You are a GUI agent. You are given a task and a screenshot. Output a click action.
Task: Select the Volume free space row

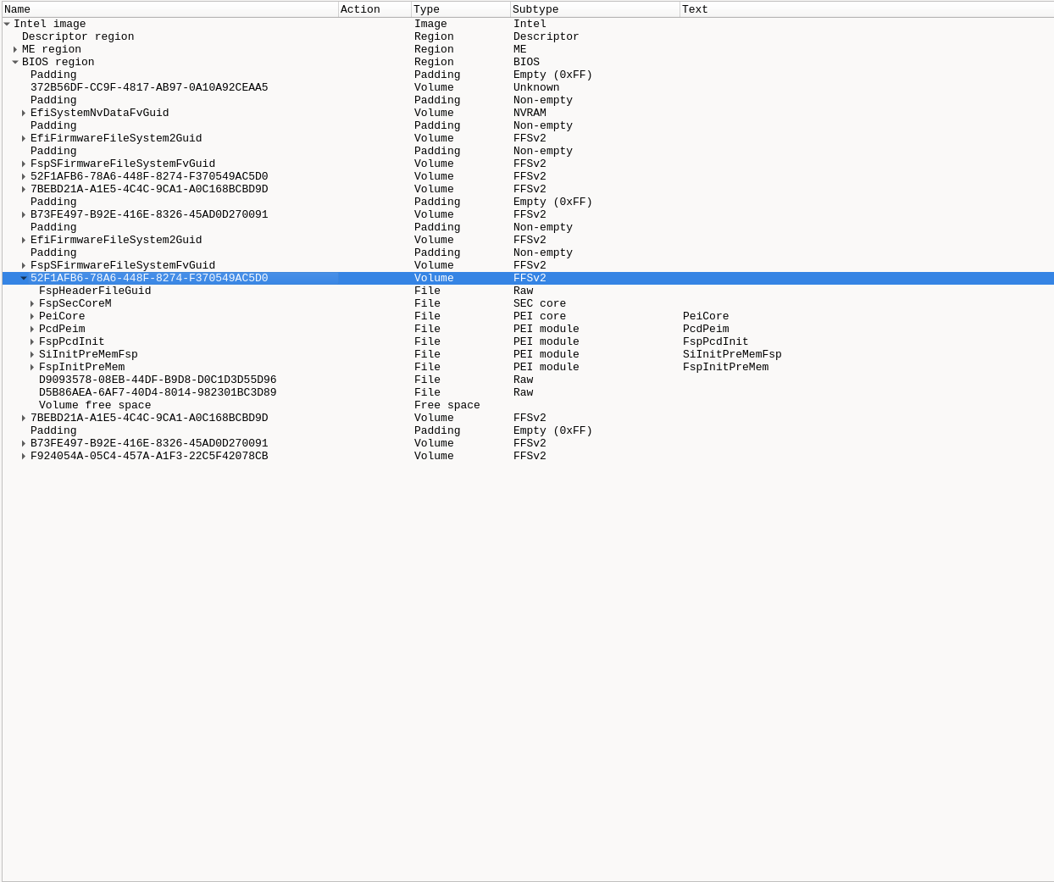click(528, 405)
